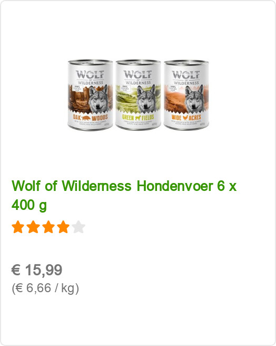Click the € 15,99 price
Screen dimensions: 276x346
[37, 270]
